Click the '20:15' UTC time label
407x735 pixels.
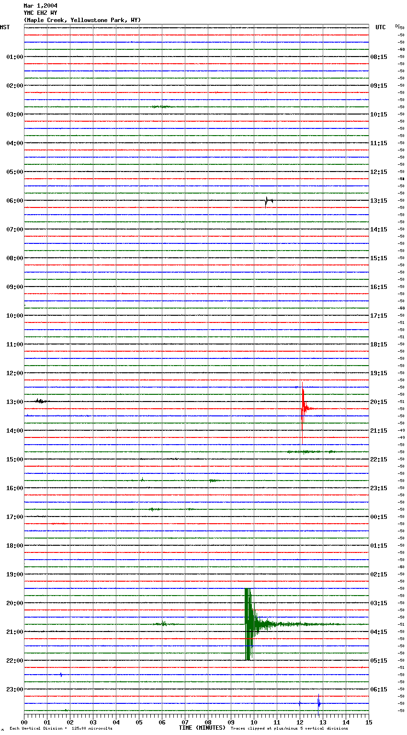(379, 402)
